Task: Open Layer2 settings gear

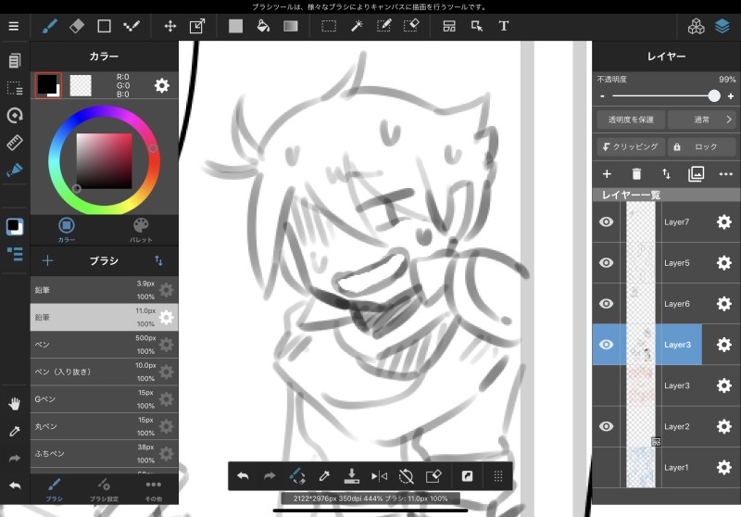Action: click(723, 426)
